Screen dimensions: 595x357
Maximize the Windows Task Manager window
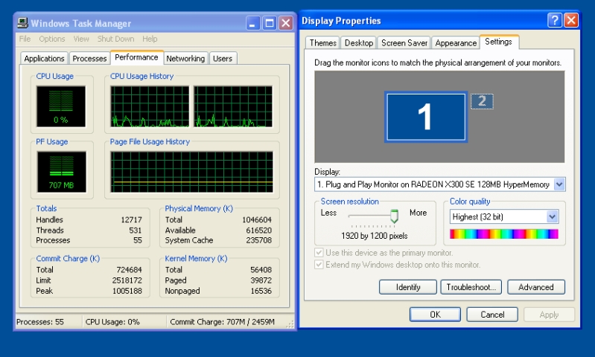270,23
